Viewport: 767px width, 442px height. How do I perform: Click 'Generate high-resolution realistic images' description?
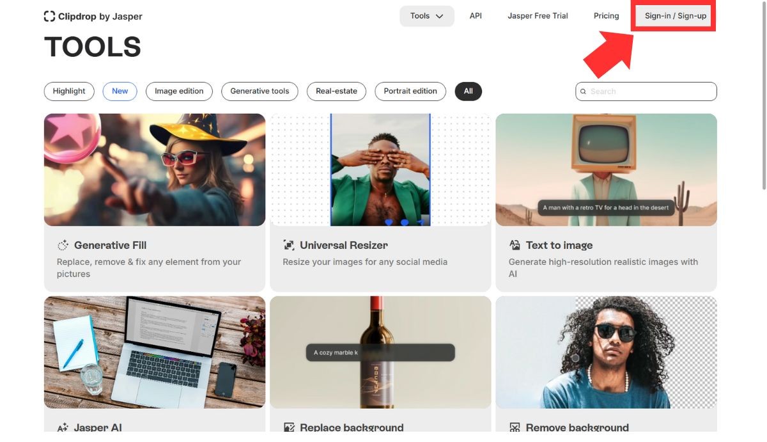pos(603,268)
